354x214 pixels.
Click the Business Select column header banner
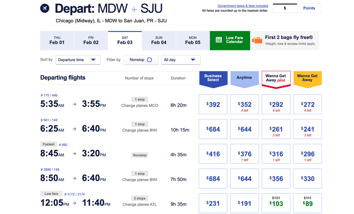point(213,78)
